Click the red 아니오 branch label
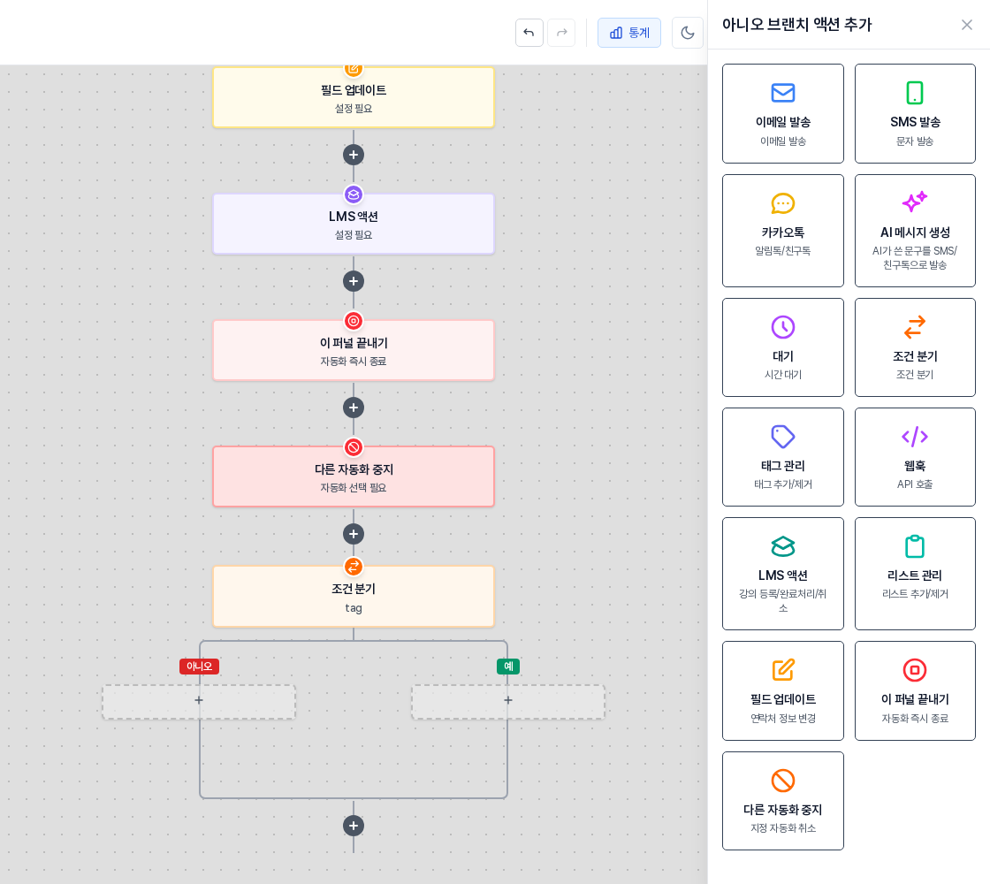This screenshot has height=884, width=990. click(199, 667)
